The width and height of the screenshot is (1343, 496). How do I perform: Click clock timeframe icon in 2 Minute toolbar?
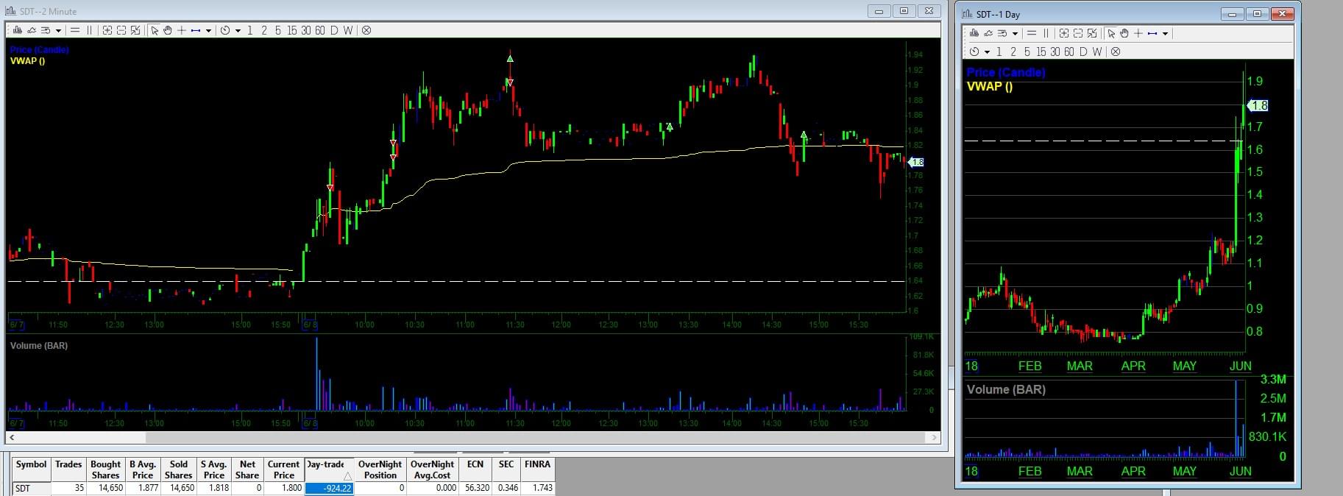[225, 30]
